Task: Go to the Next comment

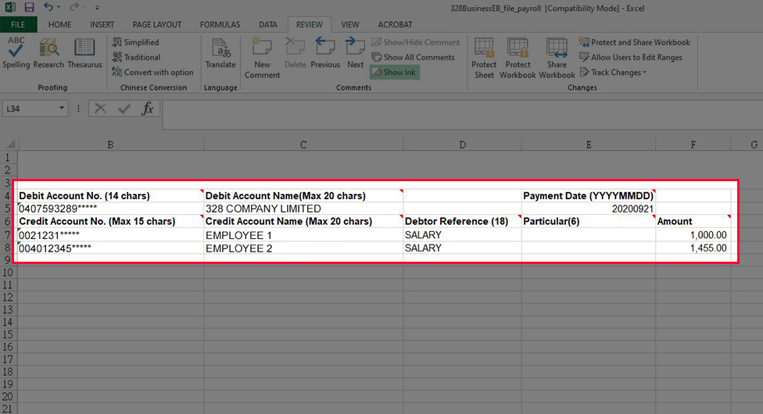Action: (356, 53)
